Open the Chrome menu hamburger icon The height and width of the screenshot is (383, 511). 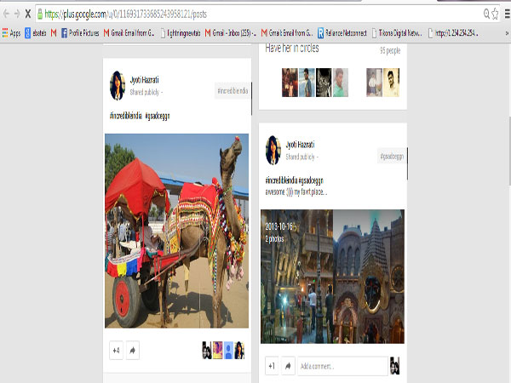508,14
